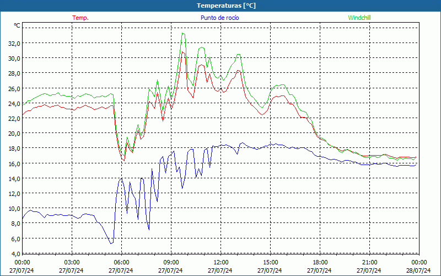
Task: Click the 32,0 y-axis value
Action: [x=15, y=44]
